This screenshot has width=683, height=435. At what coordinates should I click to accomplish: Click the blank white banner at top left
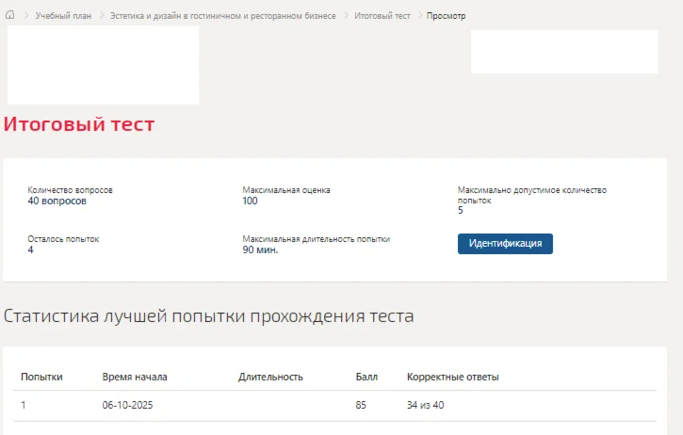point(103,65)
